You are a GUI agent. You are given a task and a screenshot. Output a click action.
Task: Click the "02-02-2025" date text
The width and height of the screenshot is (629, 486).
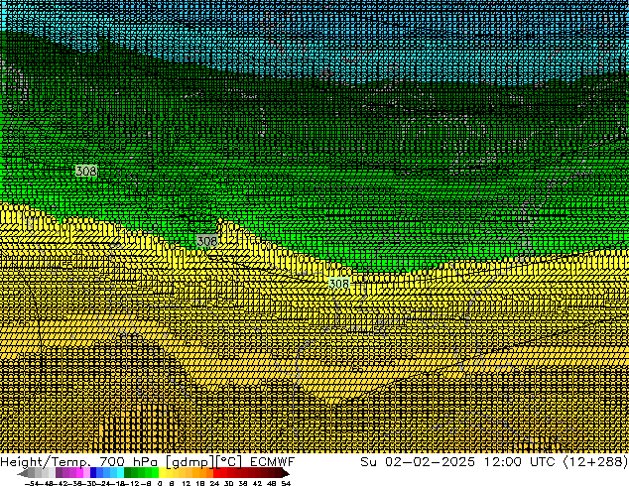(x=430, y=461)
